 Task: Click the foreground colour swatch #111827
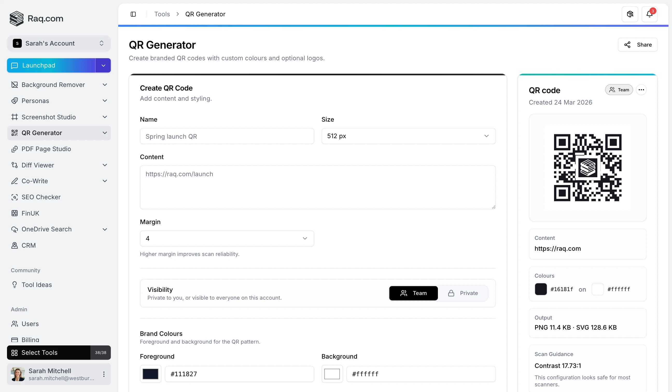point(151,374)
